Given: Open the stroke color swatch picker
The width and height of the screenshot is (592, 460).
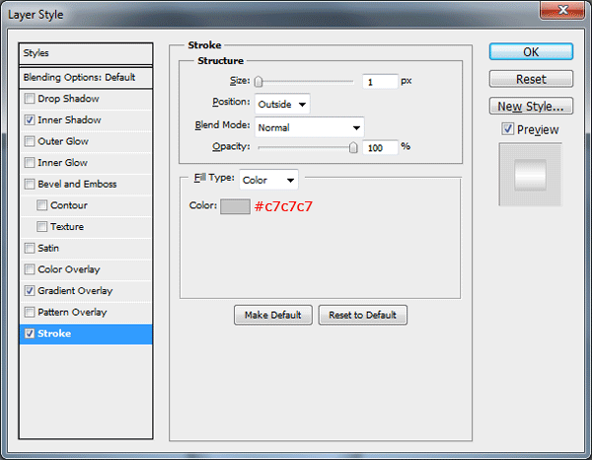Looking at the screenshot, I should tap(235, 206).
